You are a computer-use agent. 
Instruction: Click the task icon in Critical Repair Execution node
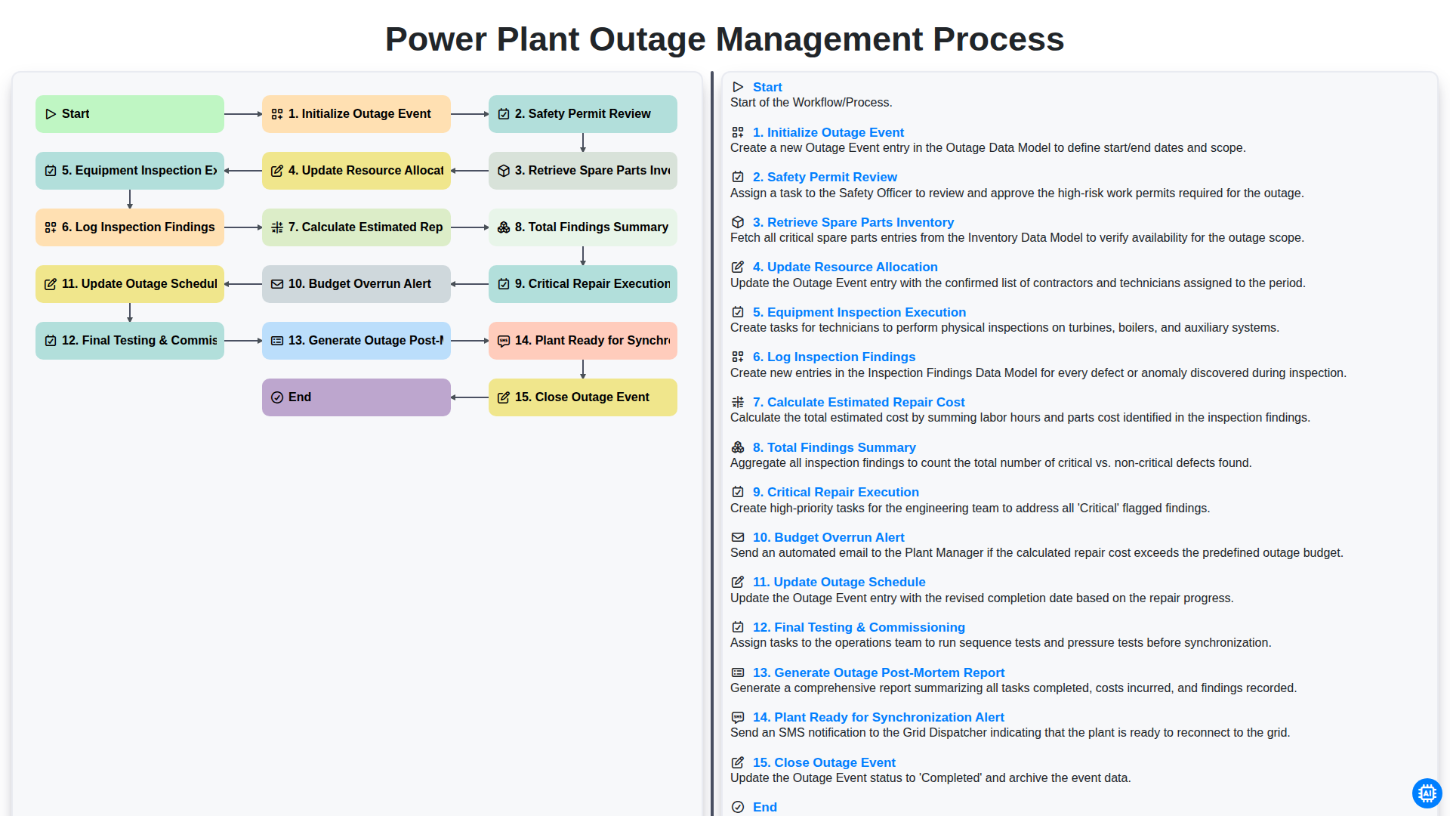click(x=504, y=284)
